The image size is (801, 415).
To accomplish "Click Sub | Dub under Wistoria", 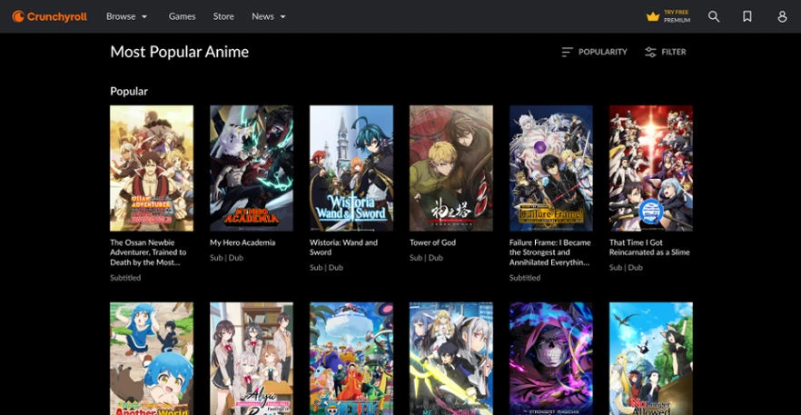I will (326, 267).
